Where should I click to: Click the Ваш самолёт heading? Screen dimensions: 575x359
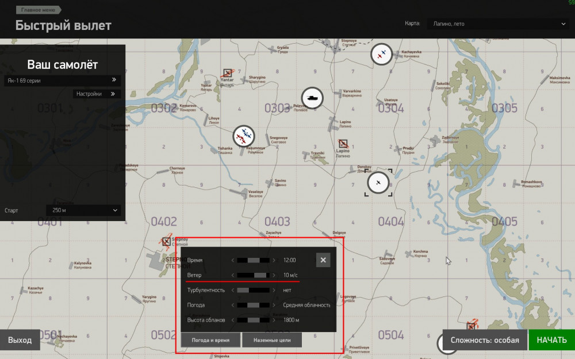pyautogui.click(x=63, y=65)
